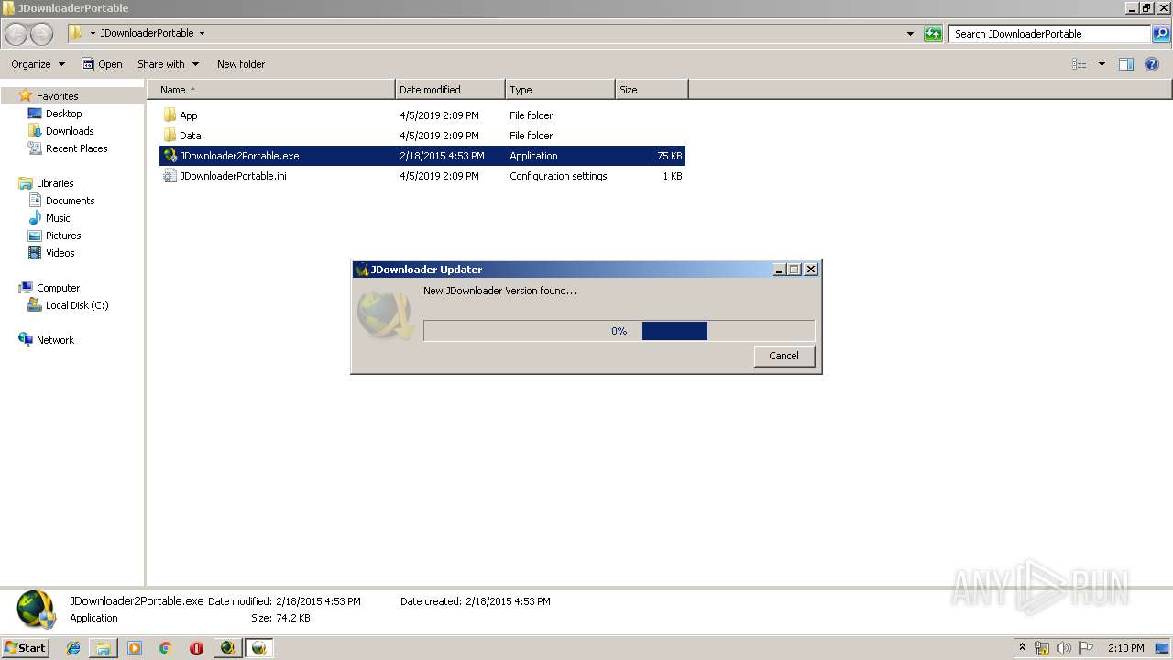The width and height of the screenshot is (1173, 660).
Task: Launch Opera from the taskbar
Action: (x=196, y=648)
